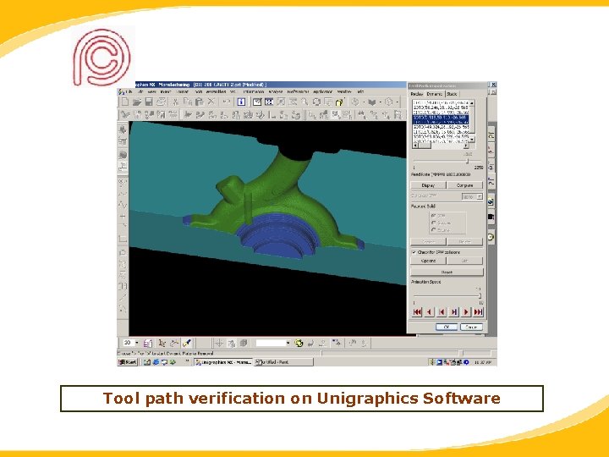Select the second Faceted Solid radio option
The width and height of the screenshot is (609, 457).
coord(433,223)
